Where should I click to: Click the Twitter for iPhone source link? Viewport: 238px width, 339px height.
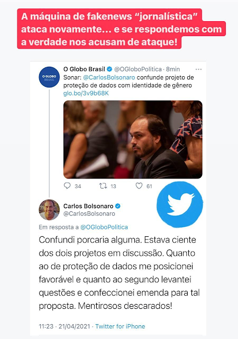pyautogui.click(x=120, y=326)
